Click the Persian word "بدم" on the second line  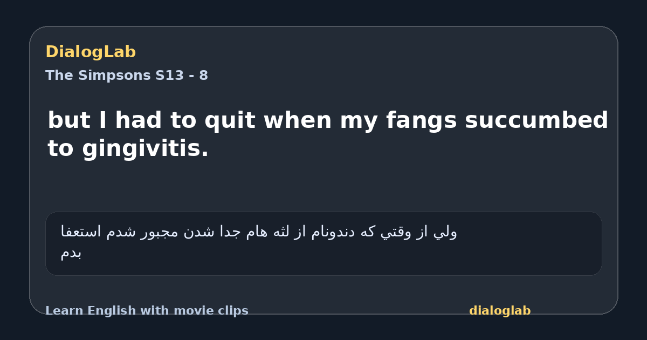[x=71, y=253]
